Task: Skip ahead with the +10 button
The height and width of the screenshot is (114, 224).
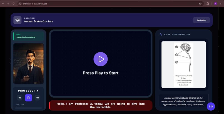Action: (38, 98)
